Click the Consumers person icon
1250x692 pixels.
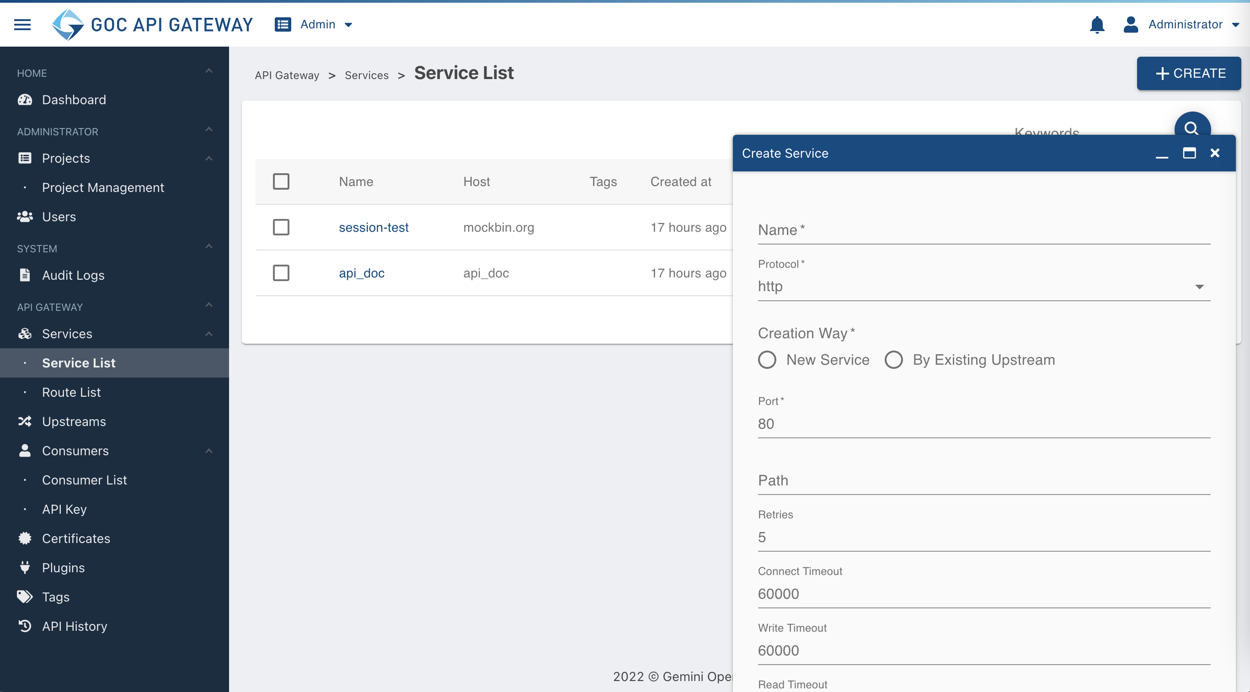[x=25, y=451]
